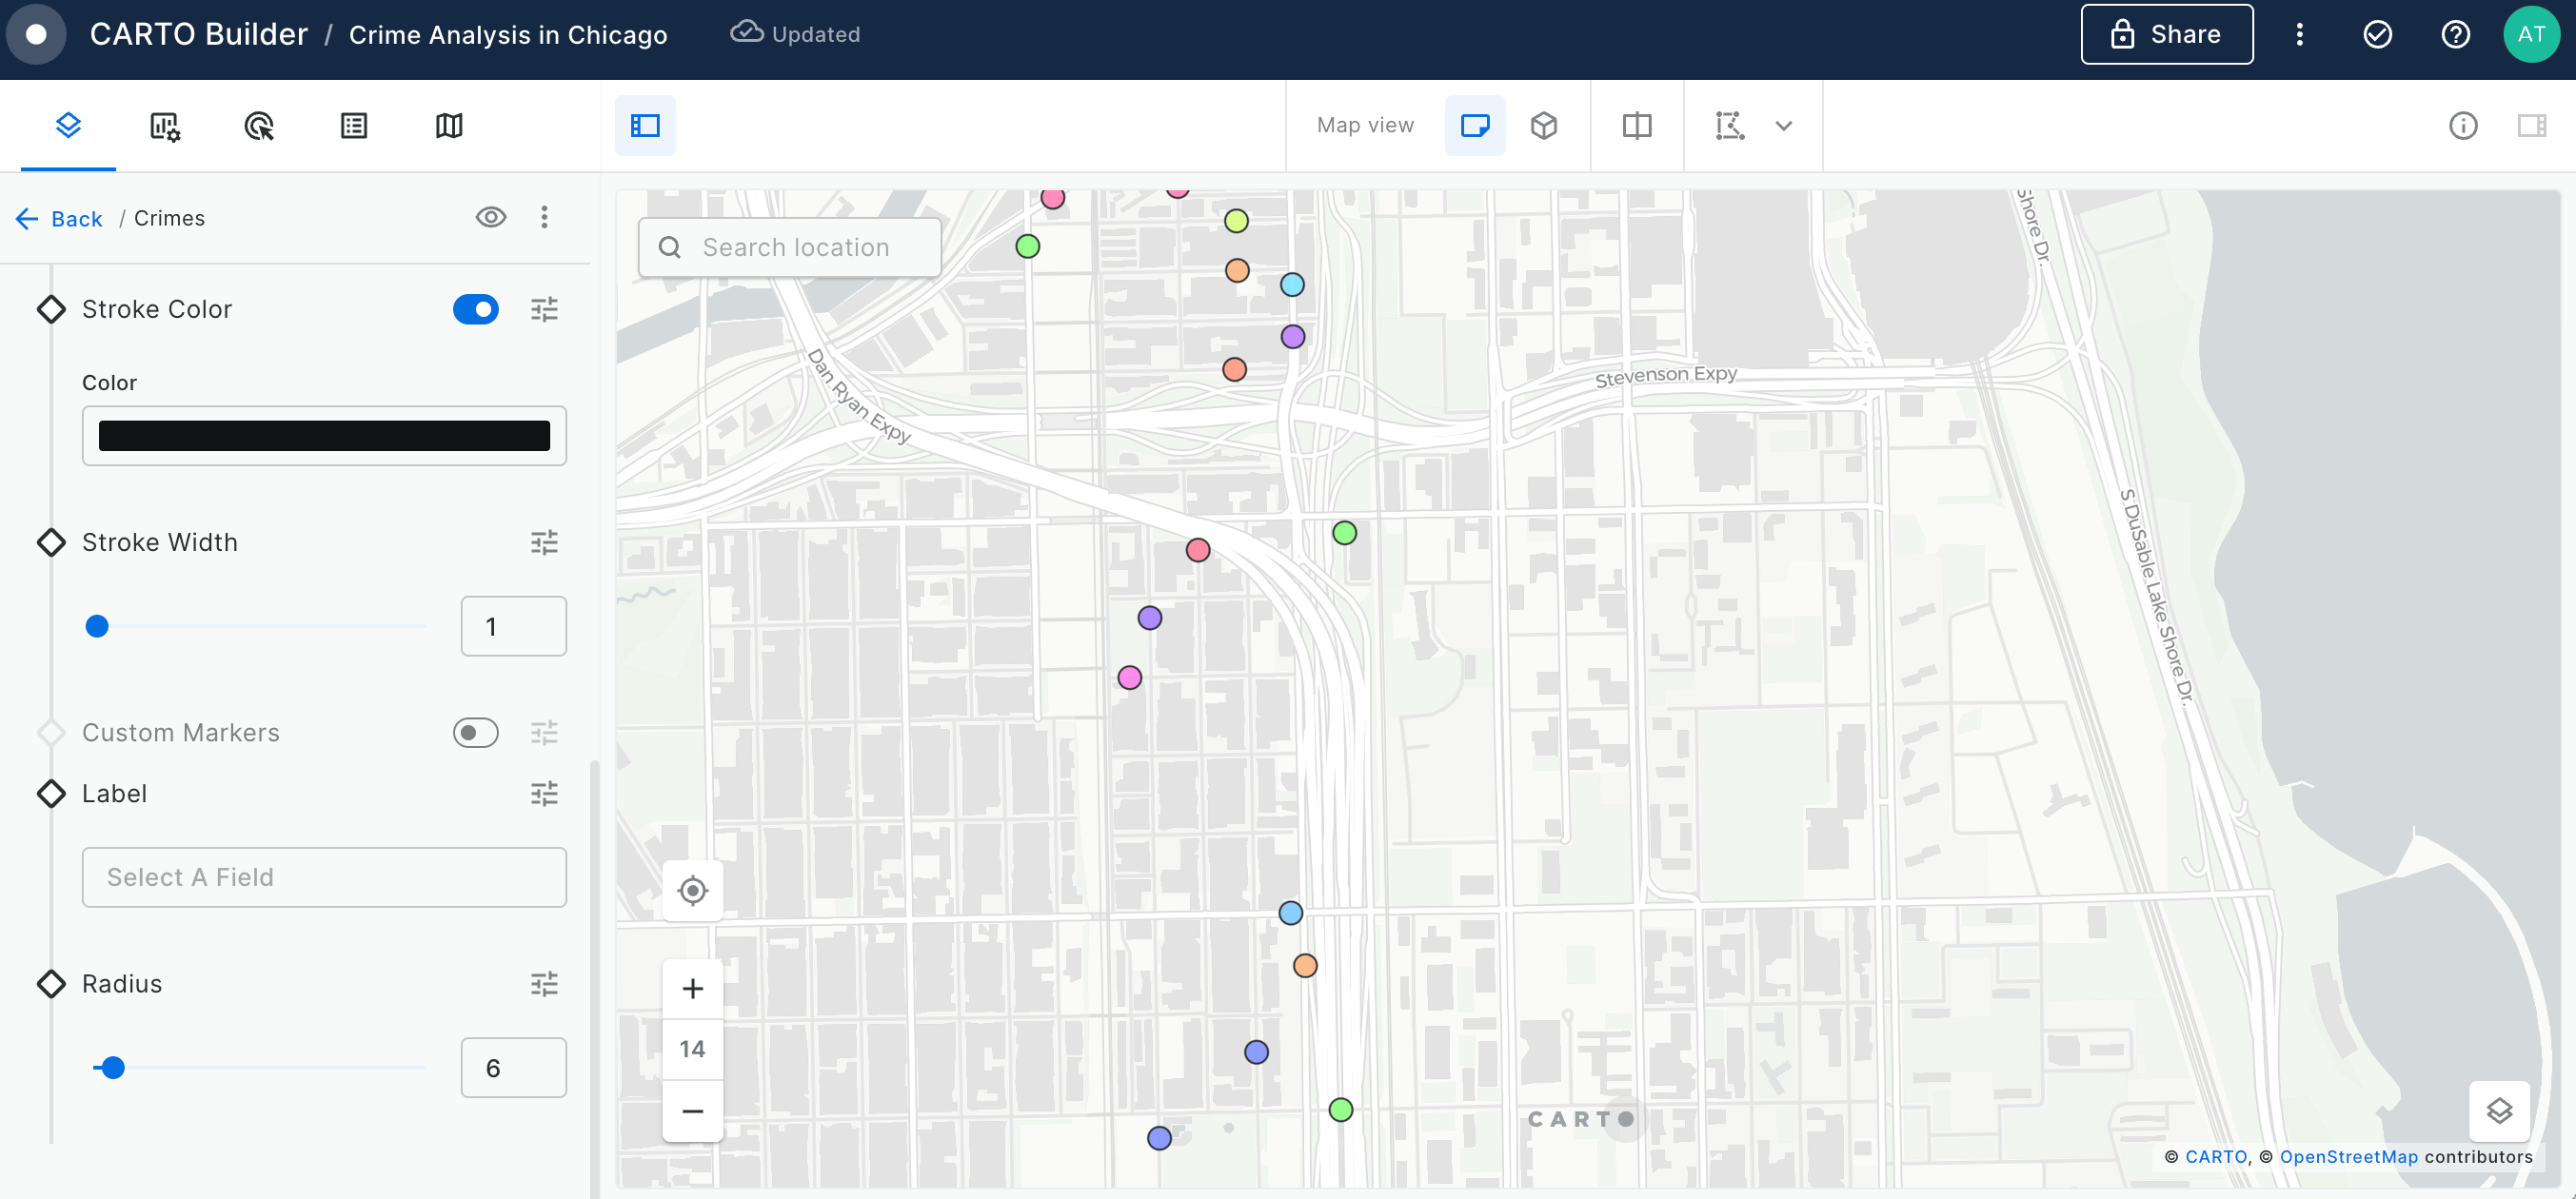Image resolution: width=2576 pixels, height=1199 pixels.
Task: Select the 2D map view icon
Action: tap(1475, 126)
